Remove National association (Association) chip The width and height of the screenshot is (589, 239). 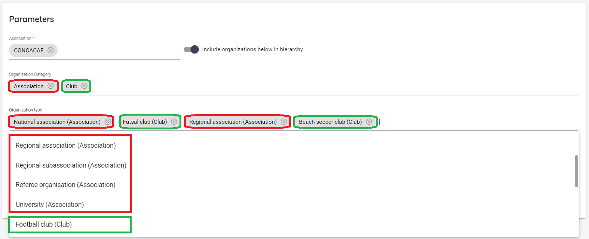108,122
